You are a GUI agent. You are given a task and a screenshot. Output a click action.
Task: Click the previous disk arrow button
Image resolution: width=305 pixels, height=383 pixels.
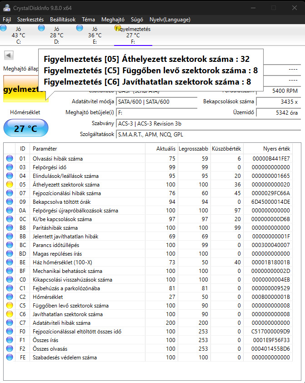[x=9, y=55]
